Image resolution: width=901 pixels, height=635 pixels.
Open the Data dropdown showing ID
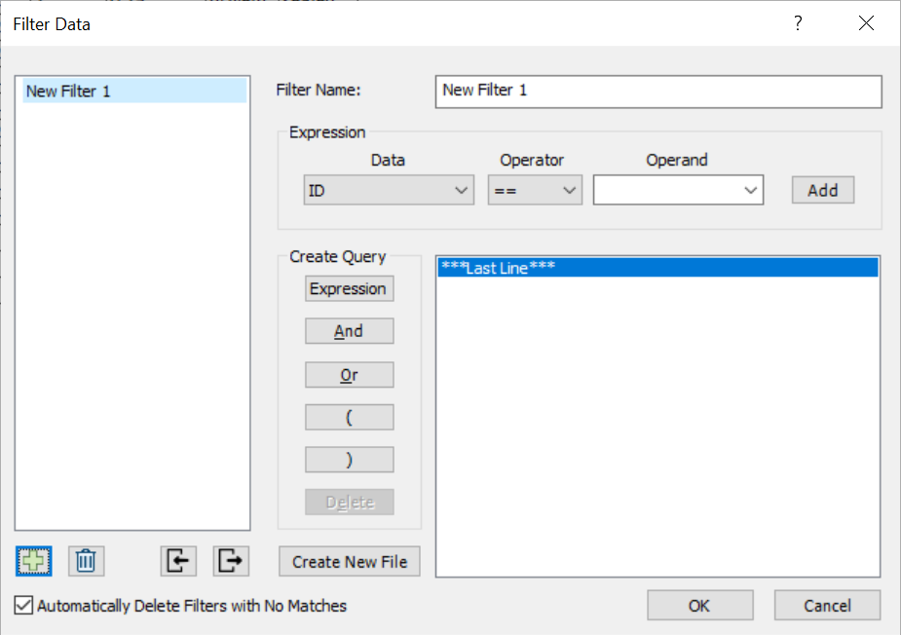(x=388, y=190)
